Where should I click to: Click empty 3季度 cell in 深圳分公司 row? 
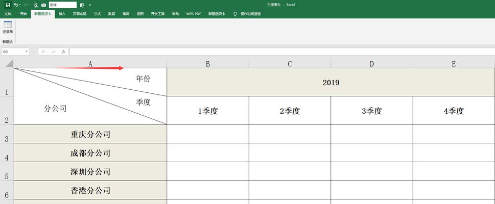(372, 171)
